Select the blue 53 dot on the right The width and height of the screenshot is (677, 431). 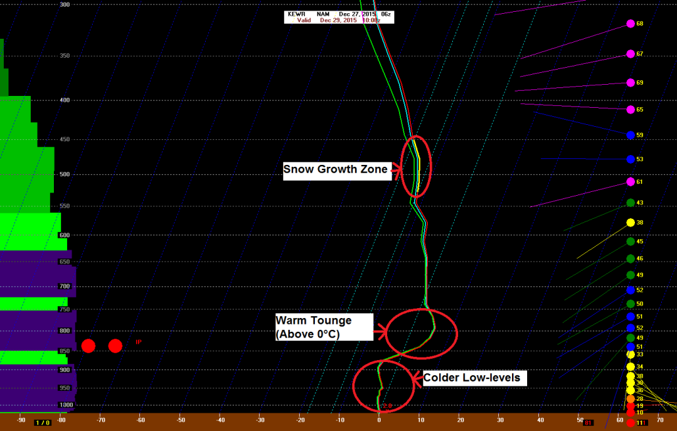[x=629, y=158]
